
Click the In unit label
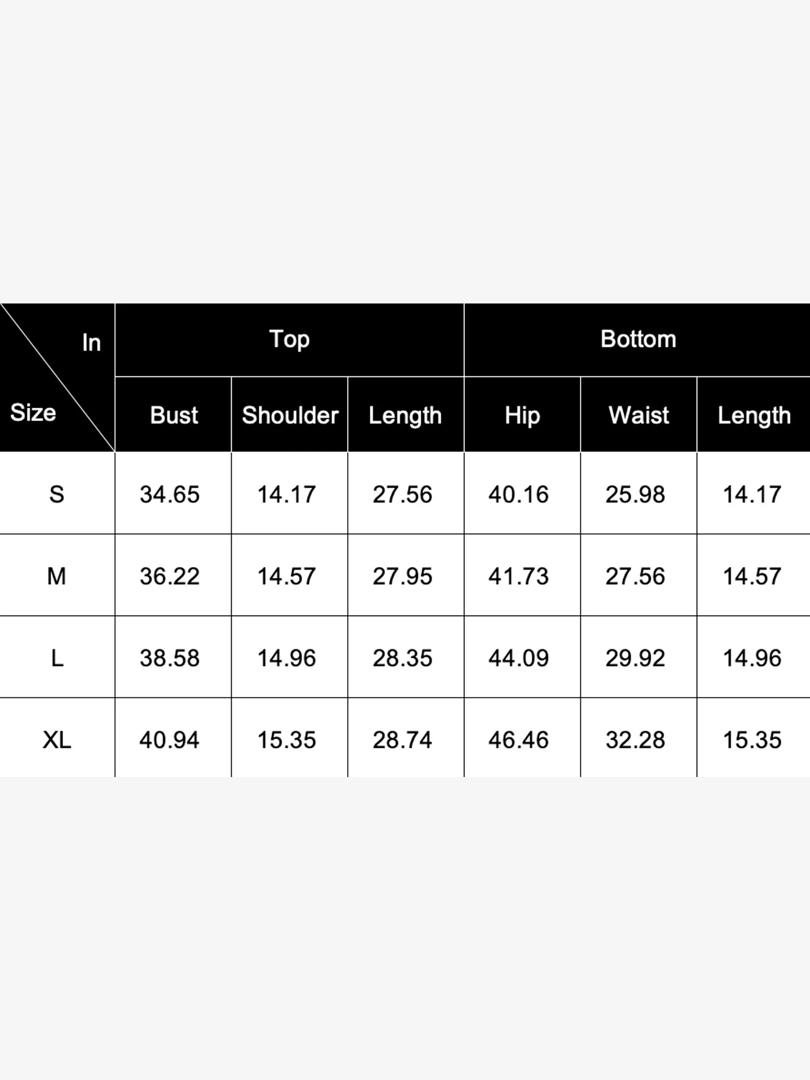click(91, 342)
